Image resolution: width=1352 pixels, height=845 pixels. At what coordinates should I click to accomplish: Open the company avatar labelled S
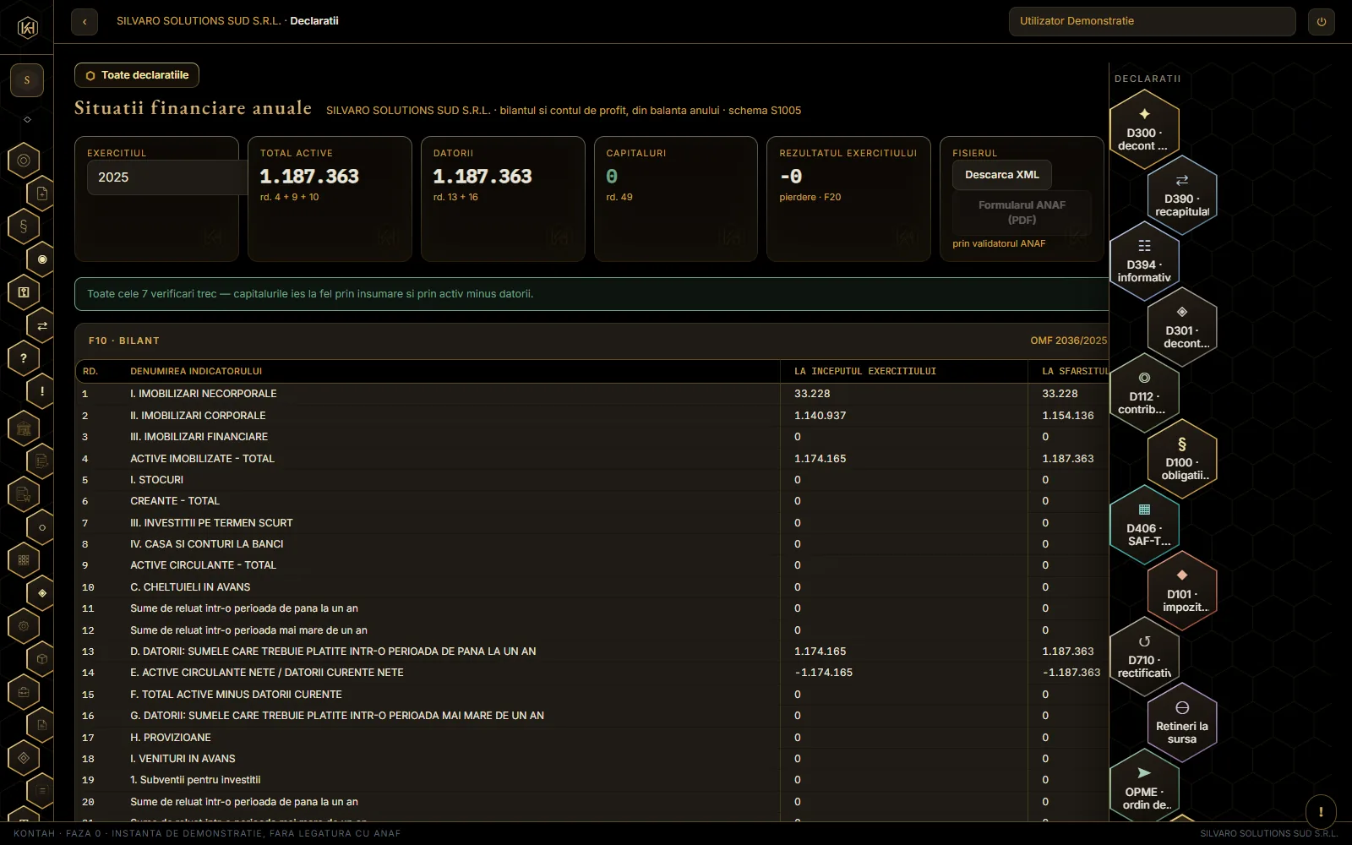(27, 80)
